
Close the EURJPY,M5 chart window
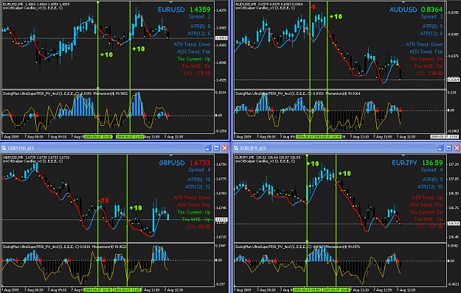pos(457,148)
